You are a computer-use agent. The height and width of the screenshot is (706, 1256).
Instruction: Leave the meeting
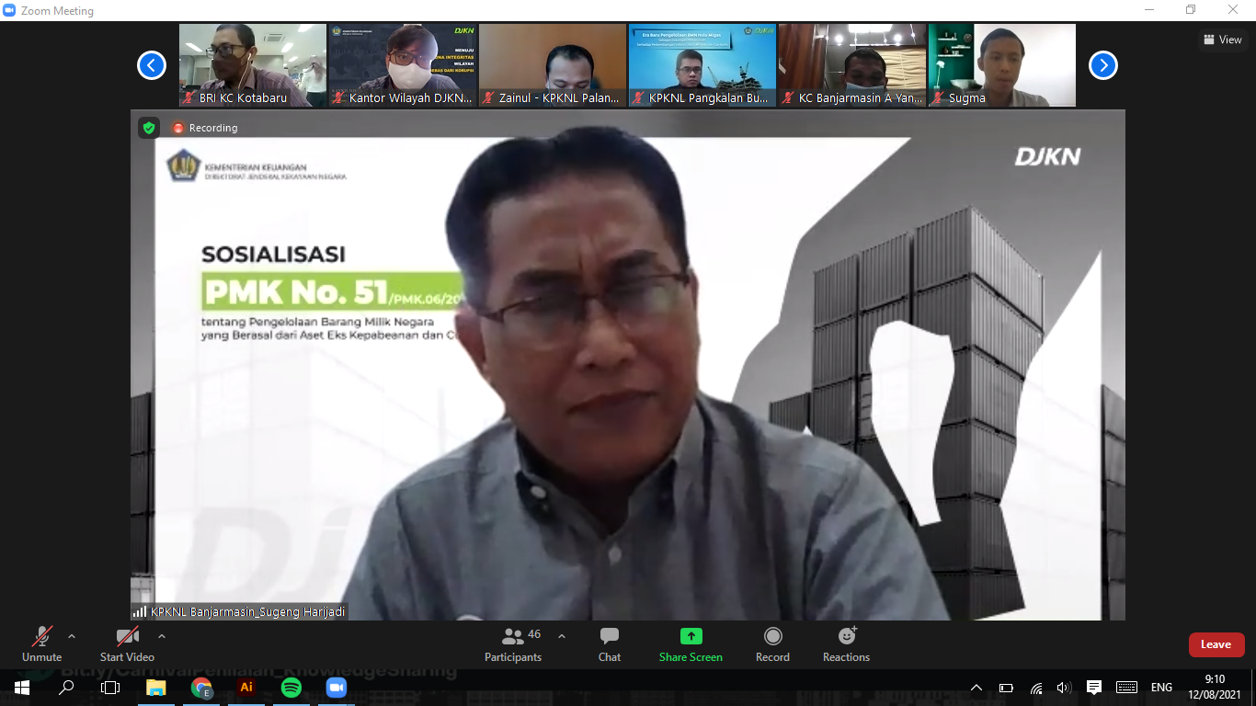coord(1216,644)
